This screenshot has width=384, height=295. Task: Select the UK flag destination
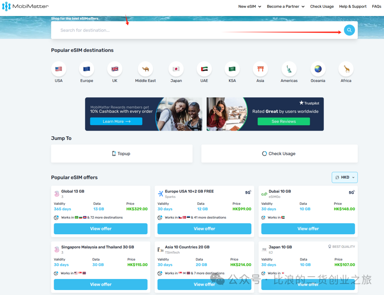(114, 69)
